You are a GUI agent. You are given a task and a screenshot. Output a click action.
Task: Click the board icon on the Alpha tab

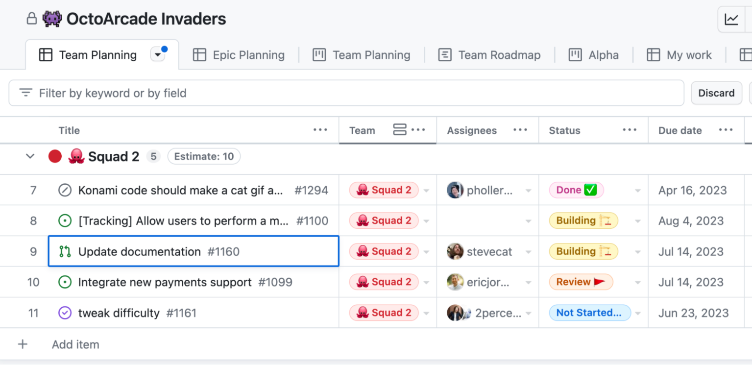click(x=575, y=55)
